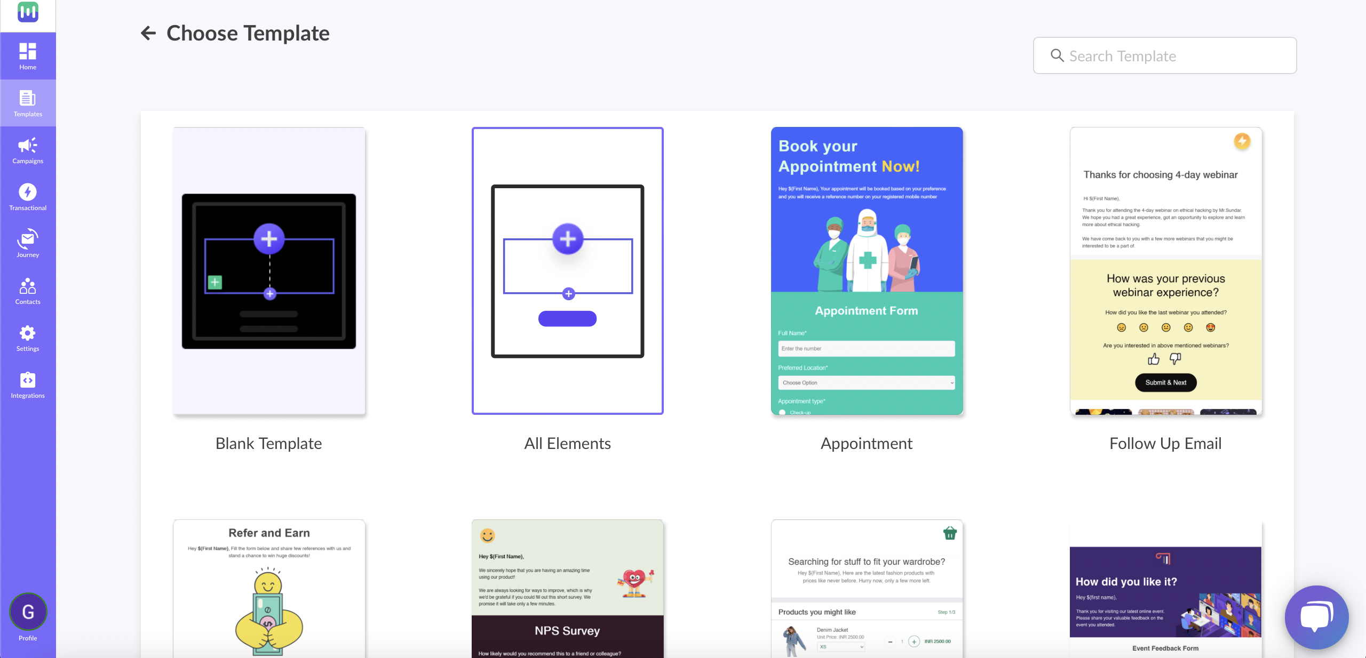View the wardrobe products template
The image size is (1366, 658).
tap(866, 588)
